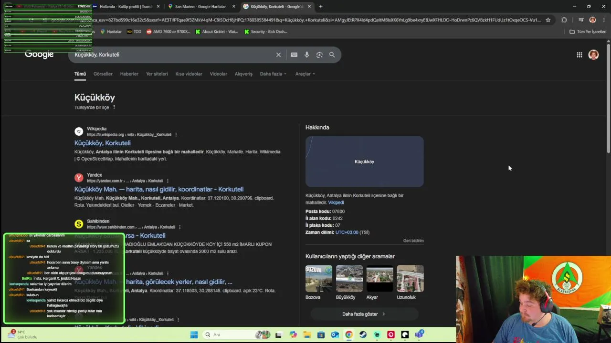Open the Chrome three-dot menu
The width and height of the screenshot is (611, 343).
603,20
